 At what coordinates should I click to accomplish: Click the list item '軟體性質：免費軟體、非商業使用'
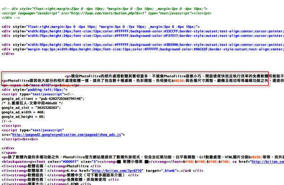[60, 180]
